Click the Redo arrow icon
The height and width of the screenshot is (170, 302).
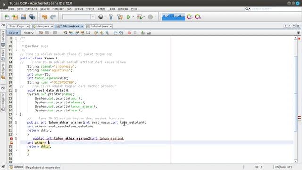pyautogui.click(x=53, y=17)
